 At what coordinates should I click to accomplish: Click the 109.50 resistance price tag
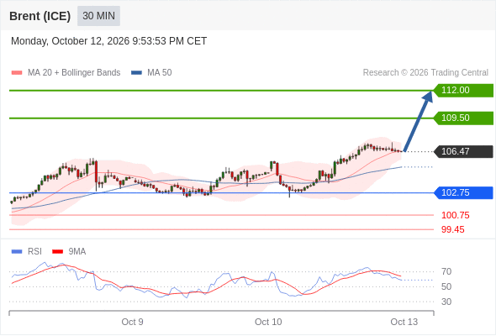[463, 118]
